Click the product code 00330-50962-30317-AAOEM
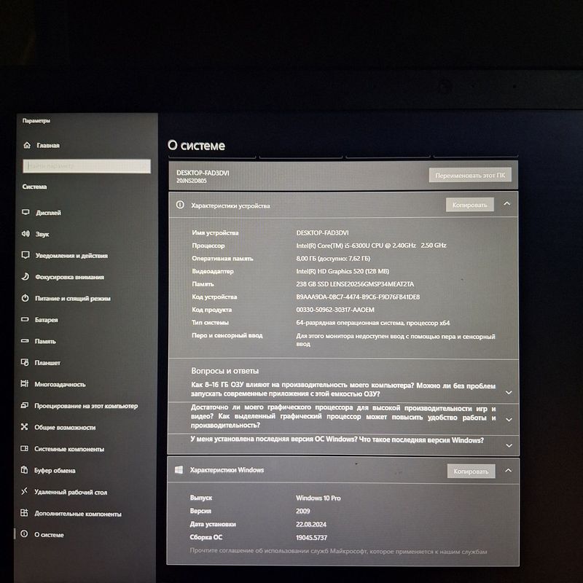 [x=335, y=309]
